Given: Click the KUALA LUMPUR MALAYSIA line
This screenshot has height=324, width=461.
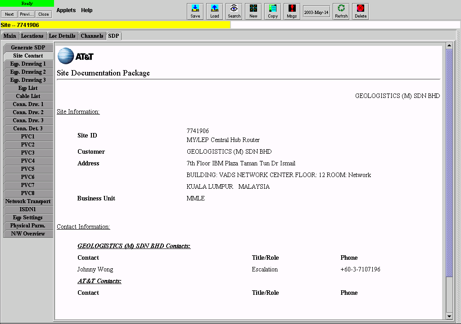Looking at the screenshot, I should point(228,186).
